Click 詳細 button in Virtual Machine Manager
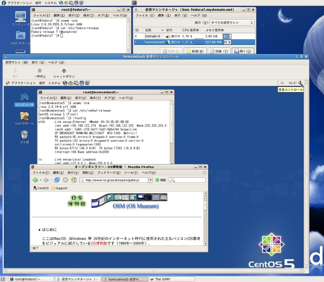Viewport: 324px width, 282px height. tap(219, 51)
